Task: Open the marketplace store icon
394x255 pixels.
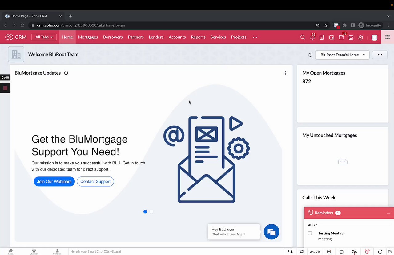Action: click(x=351, y=37)
